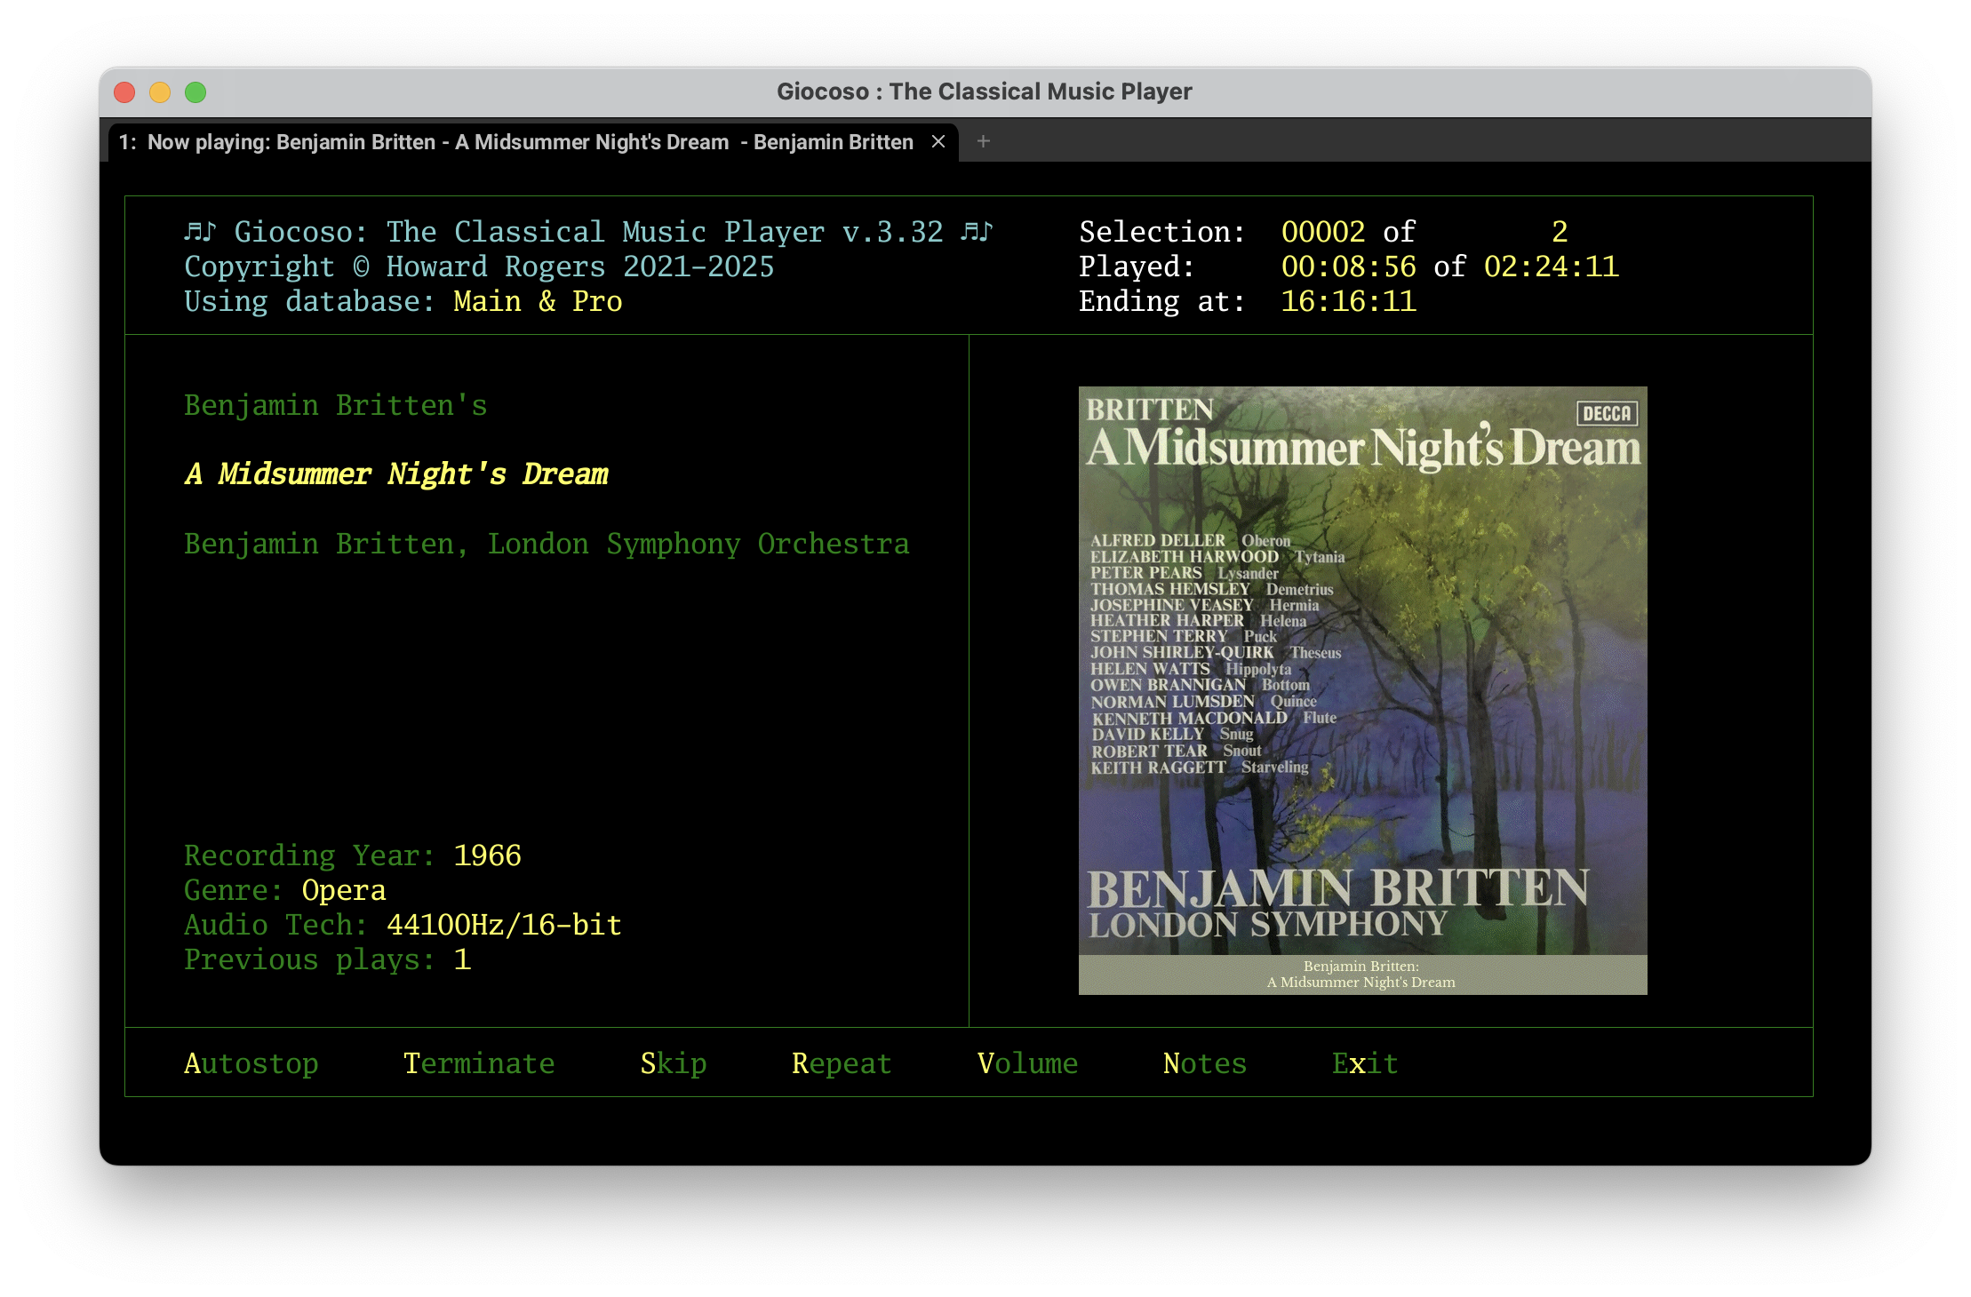
Task: Click the Opera genre label
Action: pyautogui.click(x=342, y=889)
